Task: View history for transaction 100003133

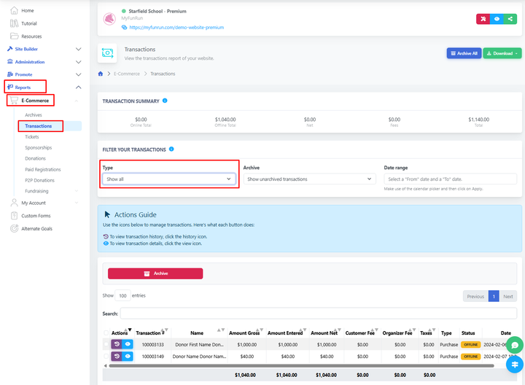Action: click(x=117, y=344)
